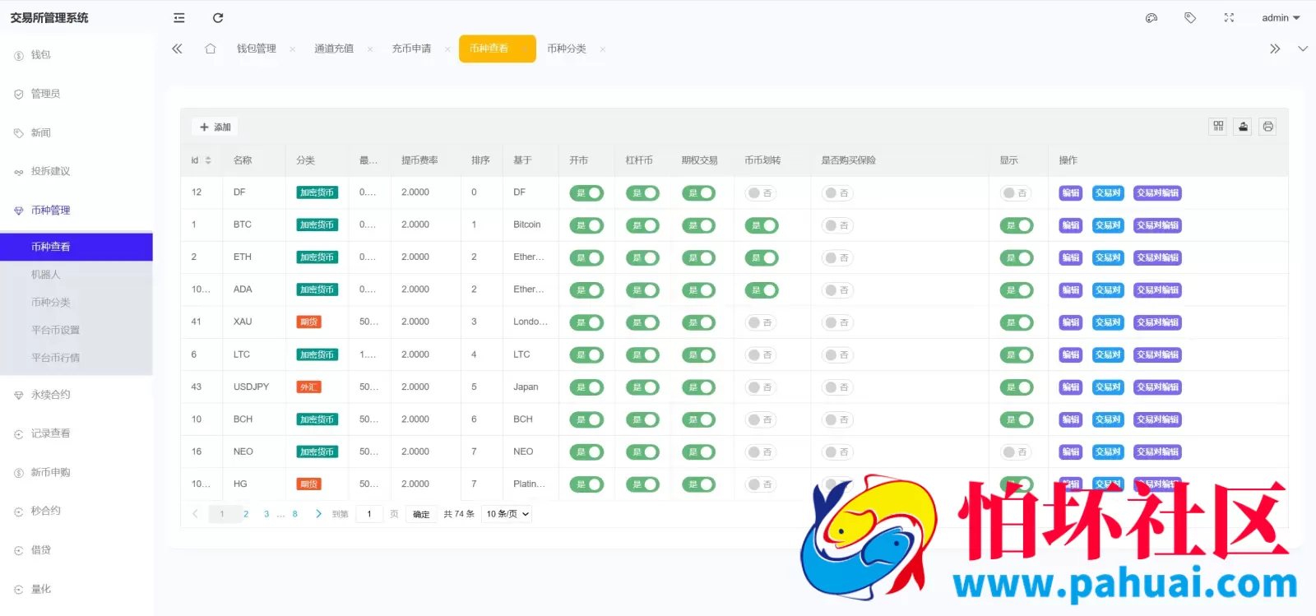Open the theme palette icon

click(1151, 18)
